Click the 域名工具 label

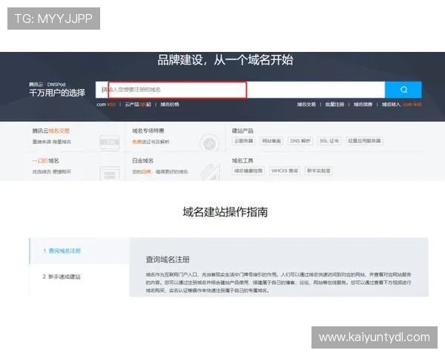[x=243, y=161]
